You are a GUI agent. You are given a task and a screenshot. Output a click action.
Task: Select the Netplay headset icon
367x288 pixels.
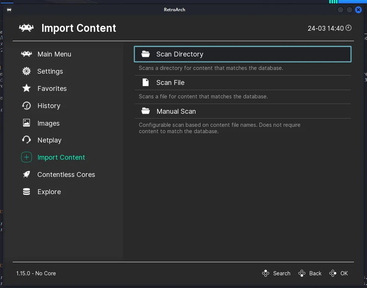tap(27, 140)
